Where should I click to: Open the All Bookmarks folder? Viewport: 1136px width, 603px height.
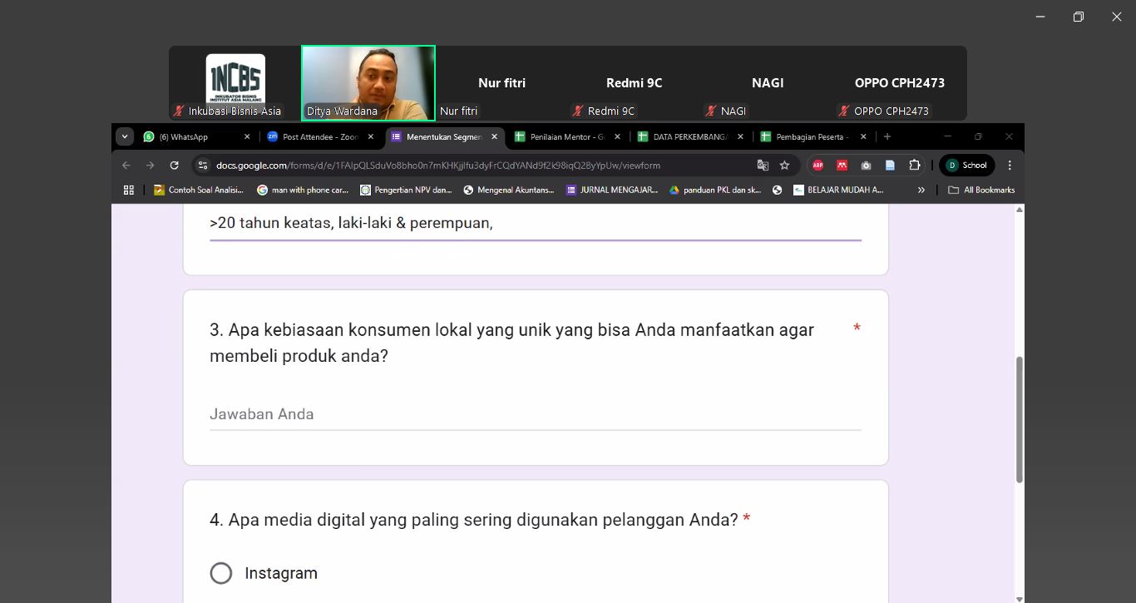(981, 190)
